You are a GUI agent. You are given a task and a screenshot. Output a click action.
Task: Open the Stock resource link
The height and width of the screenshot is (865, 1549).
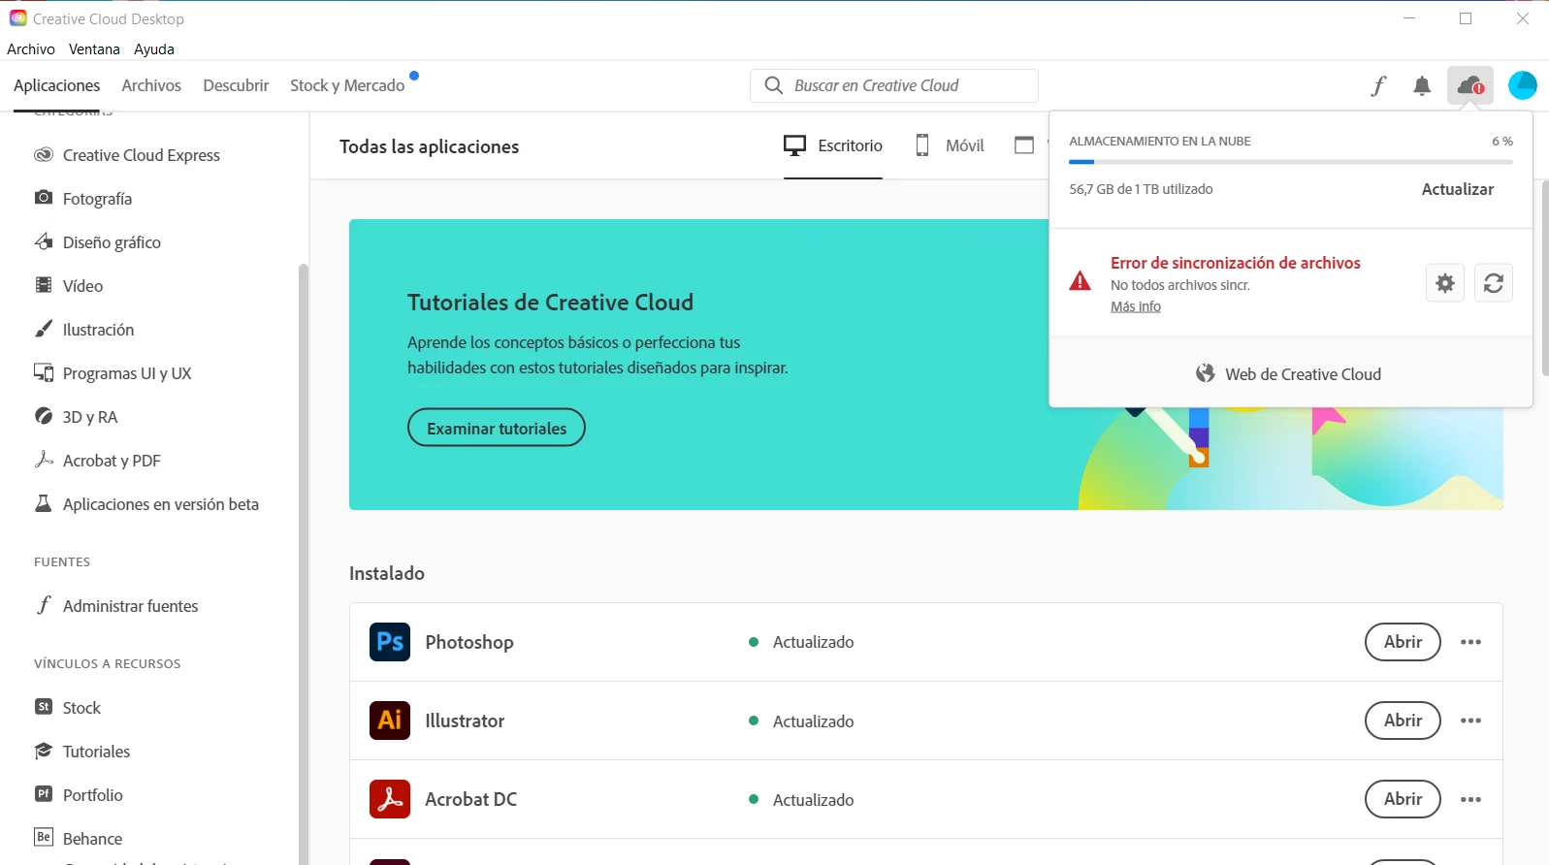pos(67,708)
